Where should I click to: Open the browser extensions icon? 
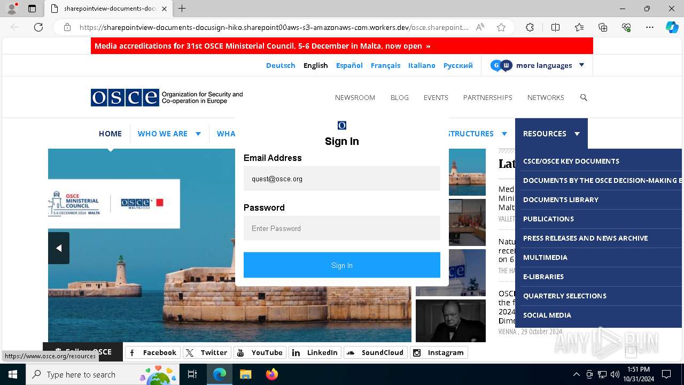click(530, 27)
